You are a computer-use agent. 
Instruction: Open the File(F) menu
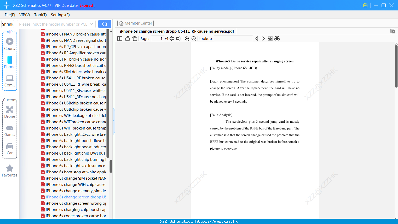click(10, 15)
